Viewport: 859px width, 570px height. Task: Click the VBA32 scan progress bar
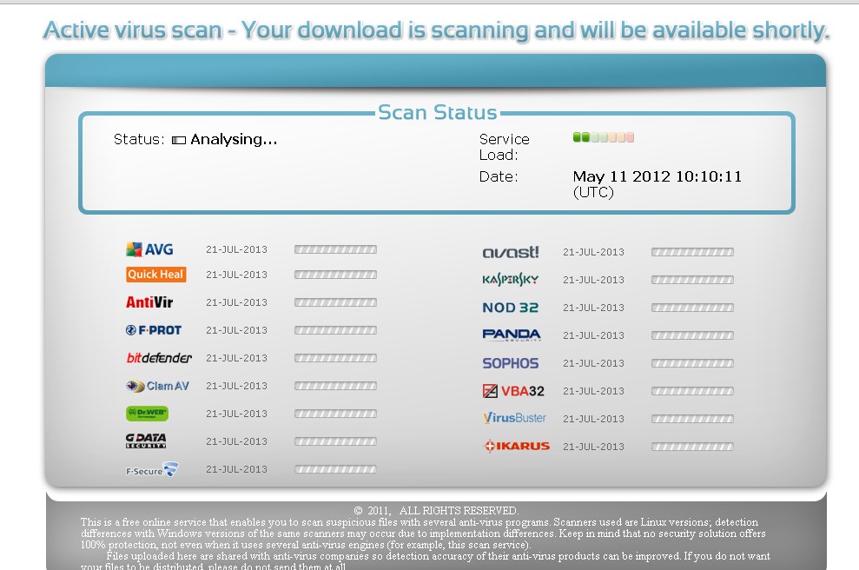click(x=692, y=391)
